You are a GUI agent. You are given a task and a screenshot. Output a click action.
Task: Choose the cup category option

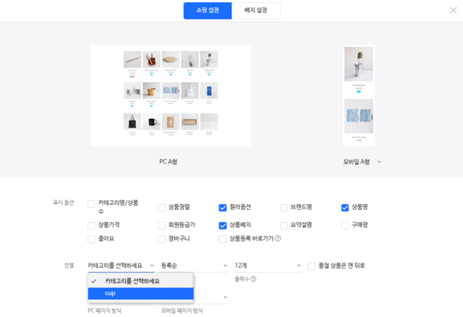click(140, 293)
